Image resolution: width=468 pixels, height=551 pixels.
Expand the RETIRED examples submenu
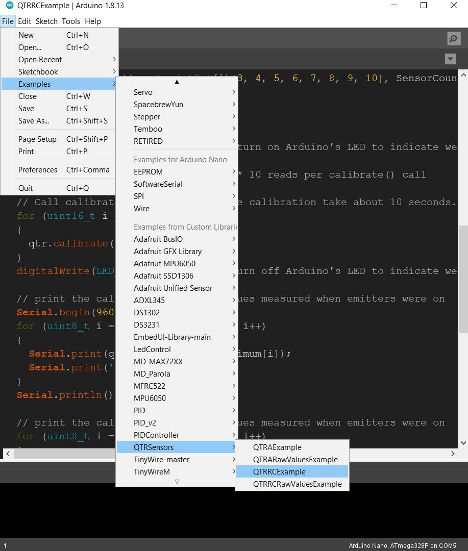[x=177, y=141]
